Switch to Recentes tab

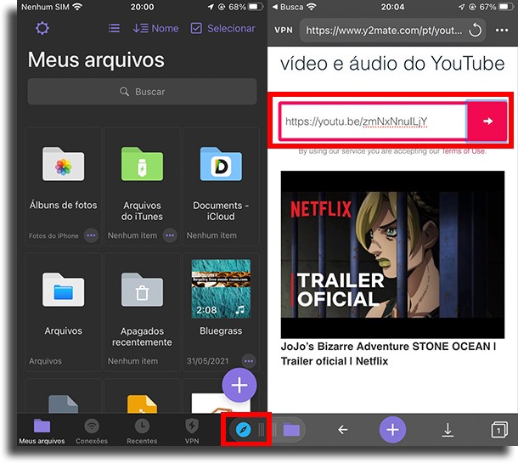[x=142, y=432]
